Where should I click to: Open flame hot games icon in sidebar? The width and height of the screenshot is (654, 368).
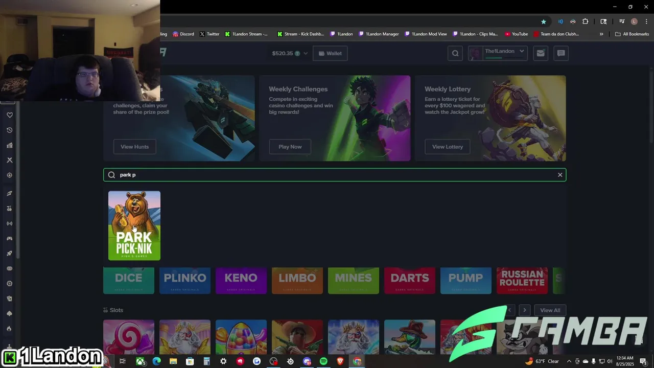point(9,329)
